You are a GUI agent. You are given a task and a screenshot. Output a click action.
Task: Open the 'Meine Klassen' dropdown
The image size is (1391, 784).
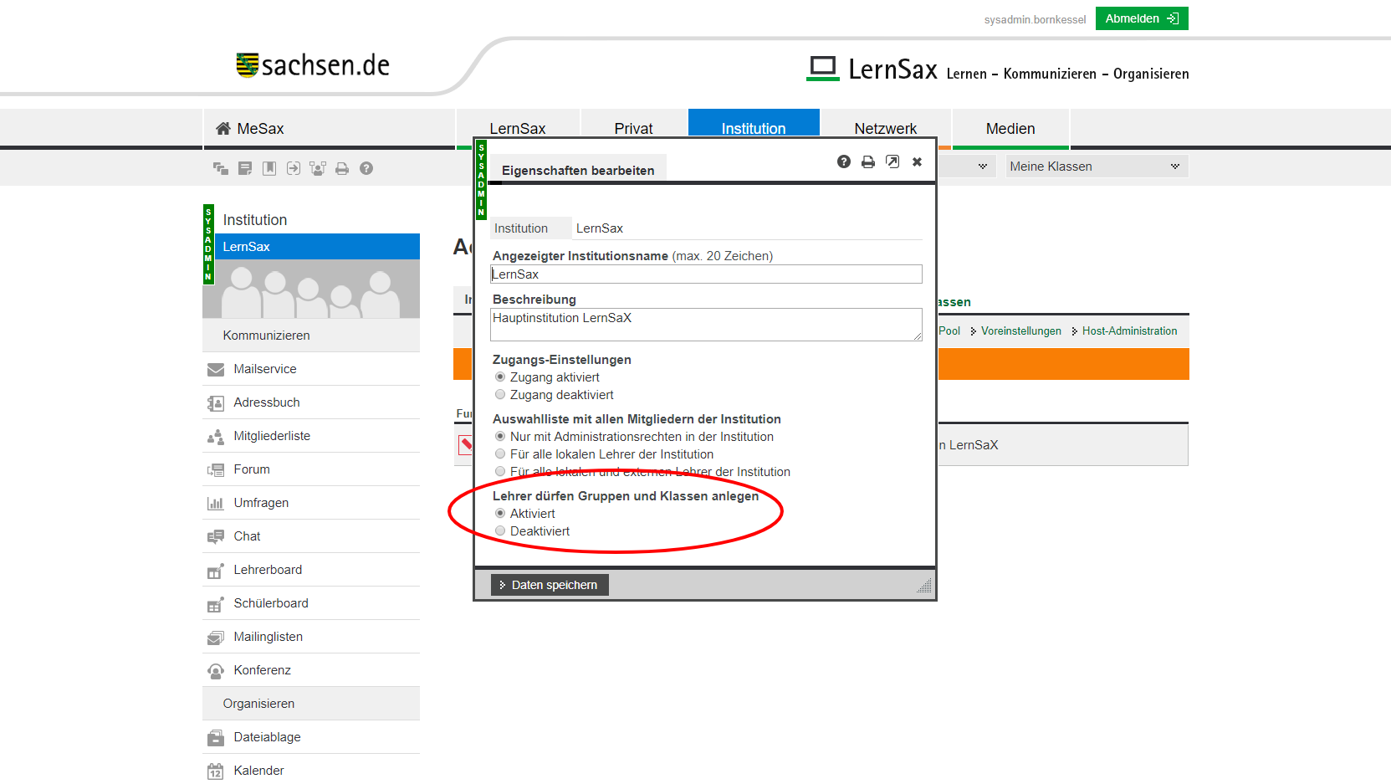point(1097,167)
